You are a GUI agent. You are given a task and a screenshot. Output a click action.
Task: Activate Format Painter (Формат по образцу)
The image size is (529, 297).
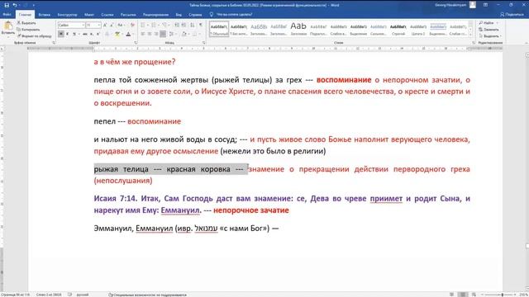[x=35, y=35]
